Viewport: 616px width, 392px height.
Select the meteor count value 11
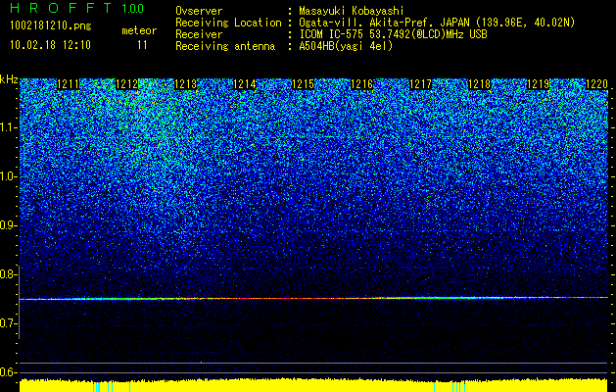click(x=142, y=45)
